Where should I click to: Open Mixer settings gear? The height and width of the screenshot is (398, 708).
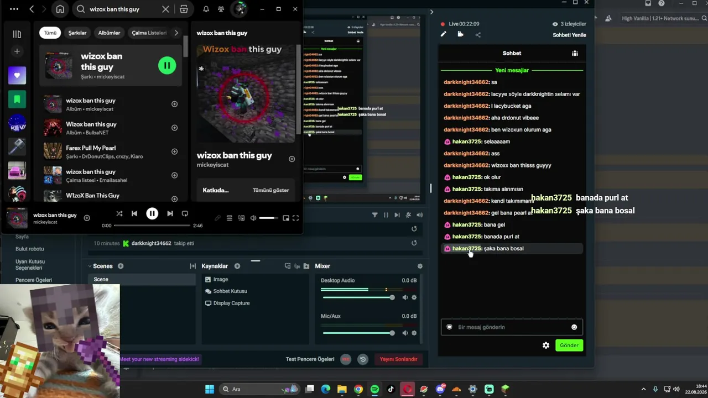point(420,266)
